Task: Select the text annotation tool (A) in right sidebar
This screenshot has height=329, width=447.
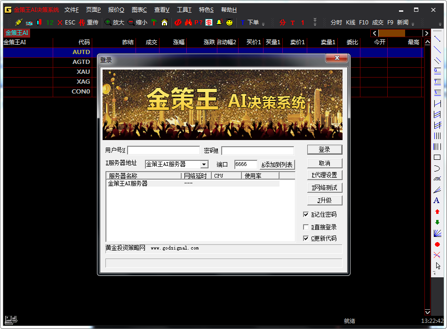Action: point(437,200)
